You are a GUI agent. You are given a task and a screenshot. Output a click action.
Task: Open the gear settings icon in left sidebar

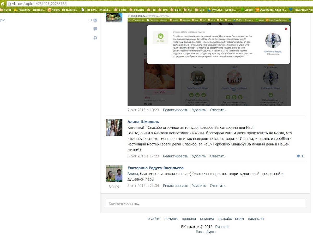95,38
